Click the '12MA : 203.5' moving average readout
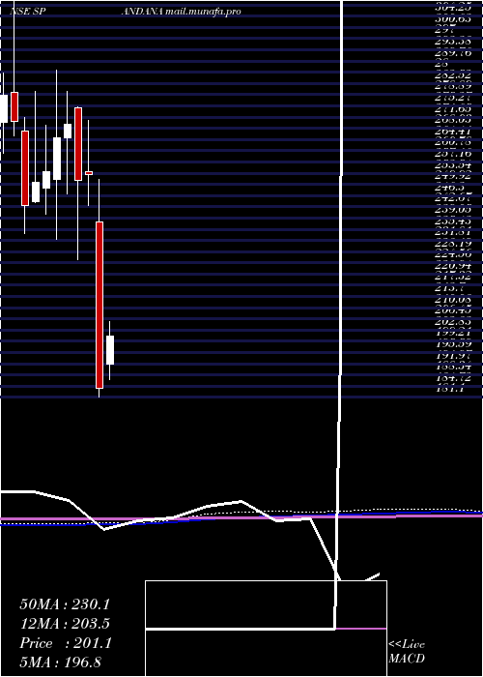This screenshot has width=483, height=677. [65, 624]
